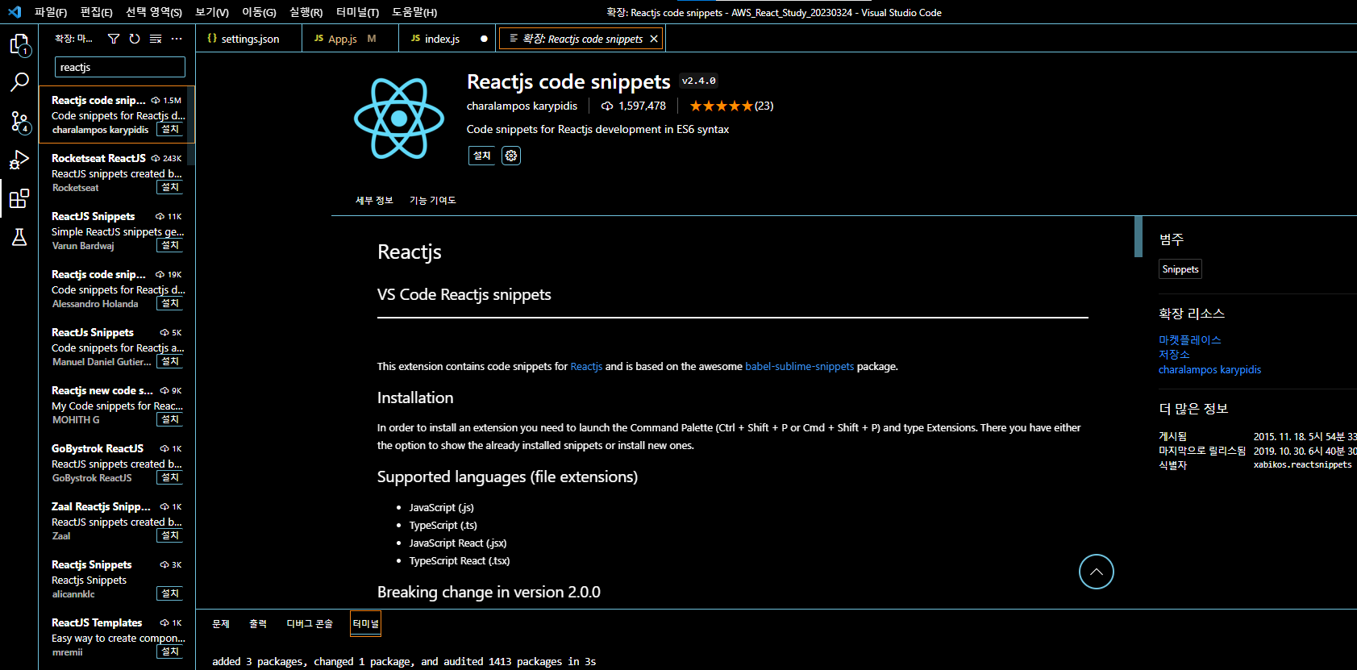Open Source Control view in activity bar
Screen dimensions: 1357x670
(19, 121)
